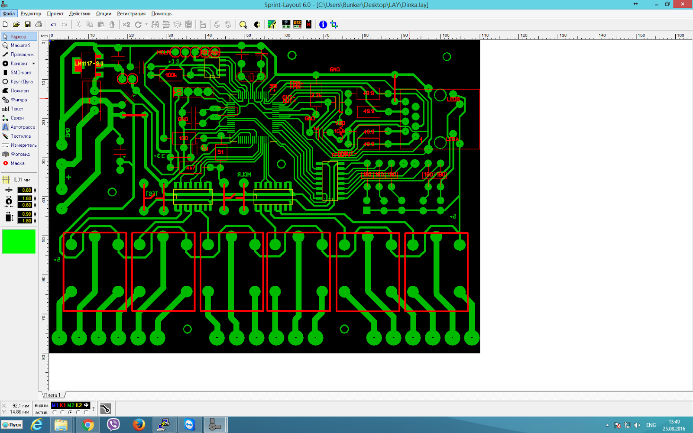
Task: Click the copy icon in the toolbar
Action: click(90, 25)
